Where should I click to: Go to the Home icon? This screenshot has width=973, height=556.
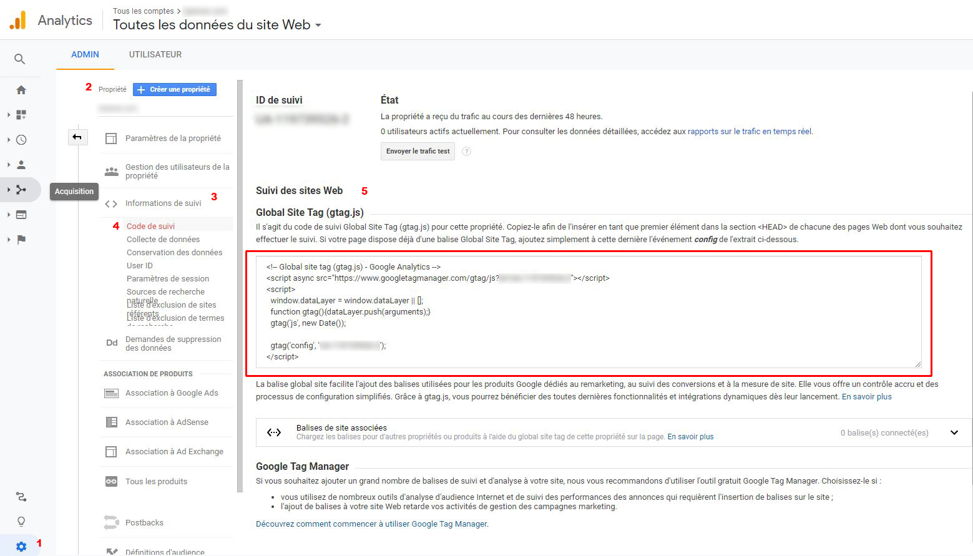(x=21, y=90)
